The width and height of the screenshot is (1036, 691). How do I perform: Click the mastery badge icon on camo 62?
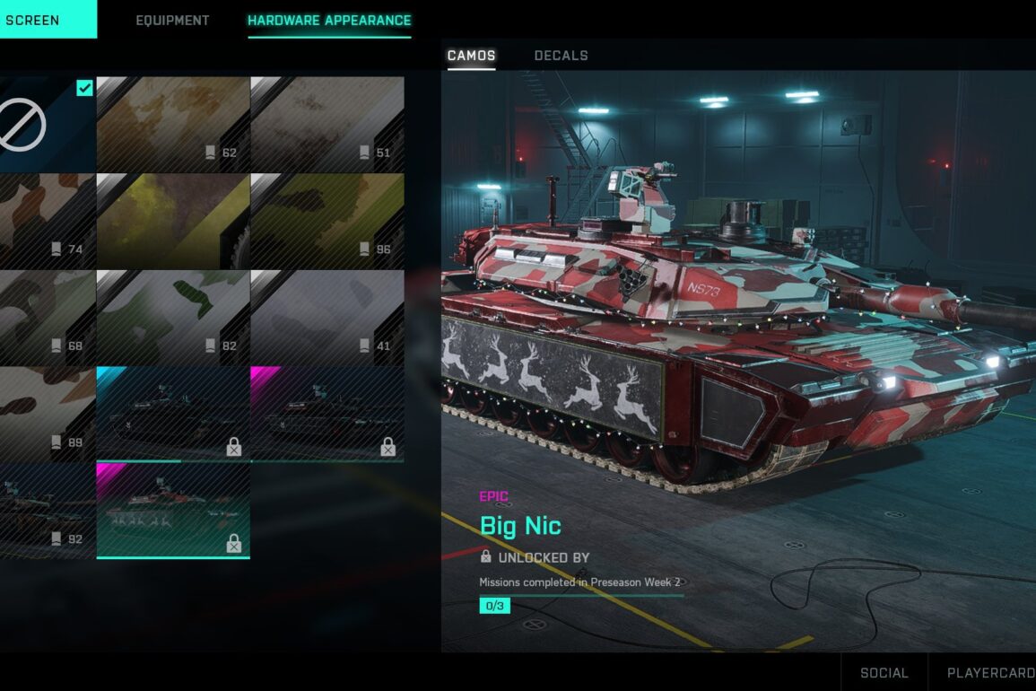click(210, 153)
